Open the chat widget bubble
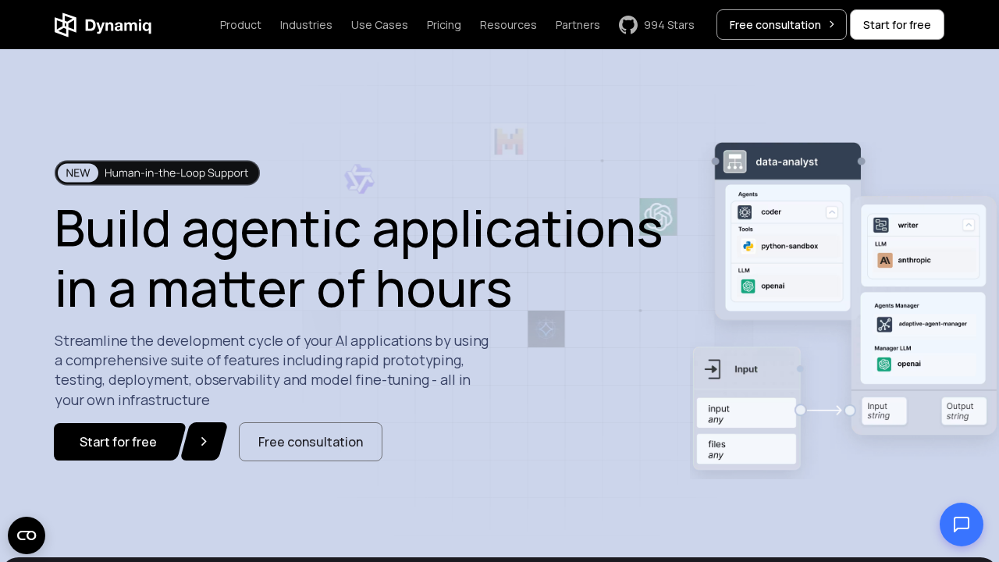 (962, 525)
